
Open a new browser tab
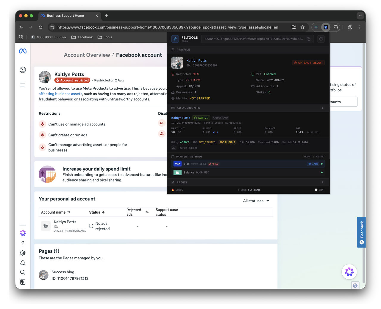(x=107, y=16)
